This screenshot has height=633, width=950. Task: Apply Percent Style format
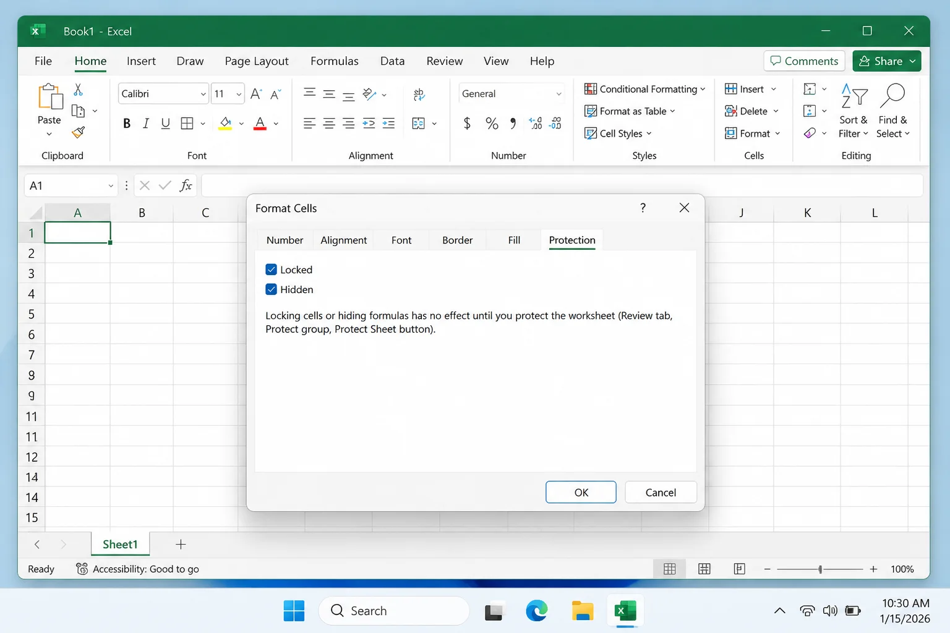492,124
